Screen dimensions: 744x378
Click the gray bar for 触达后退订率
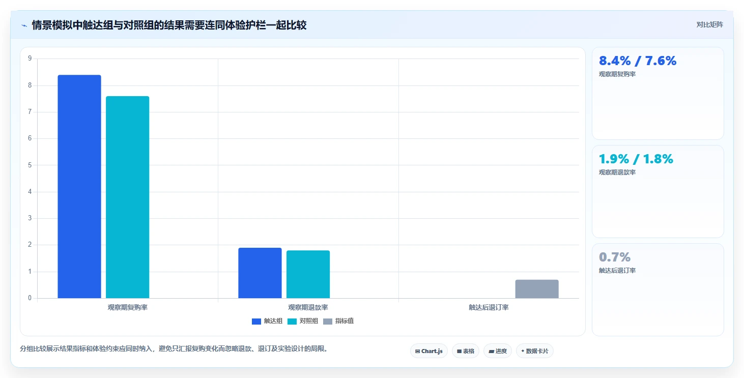[x=537, y=289]
